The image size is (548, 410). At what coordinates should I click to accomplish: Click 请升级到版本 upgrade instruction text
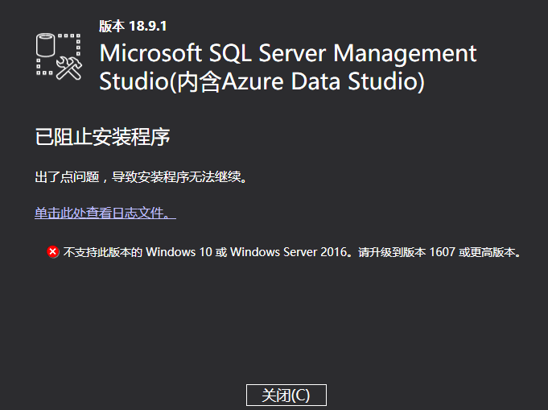[x=392, y=252]
